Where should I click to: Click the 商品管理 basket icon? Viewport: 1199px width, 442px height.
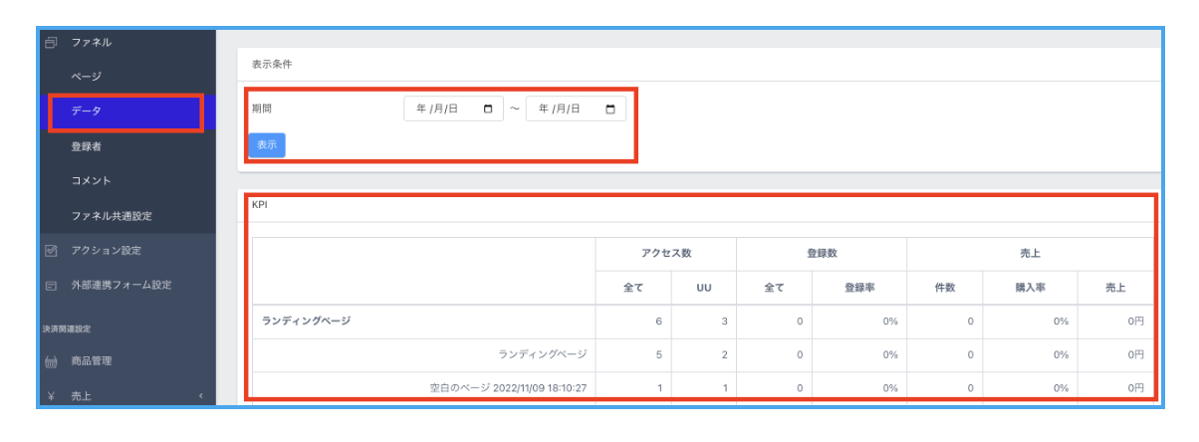(x=51, y=361)
